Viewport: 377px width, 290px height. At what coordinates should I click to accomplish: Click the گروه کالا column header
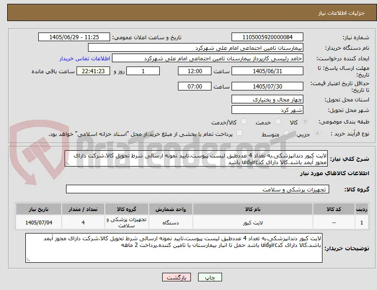pyautogui.click(x=126, y=209)
